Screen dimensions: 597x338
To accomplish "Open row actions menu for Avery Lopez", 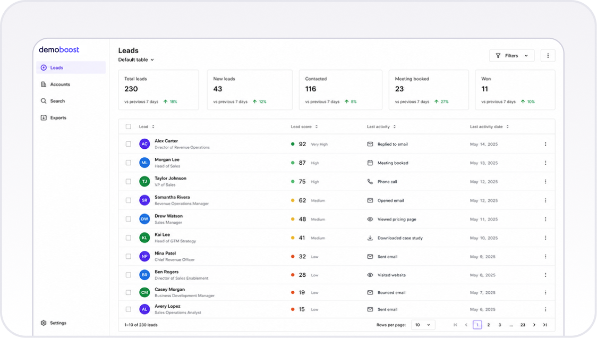I will click(545, 309).
